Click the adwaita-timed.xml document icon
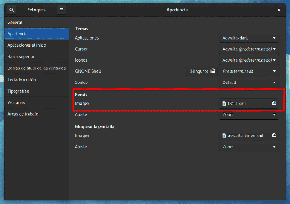Screen dimensions: 290x204 click(x=224, y=136)
